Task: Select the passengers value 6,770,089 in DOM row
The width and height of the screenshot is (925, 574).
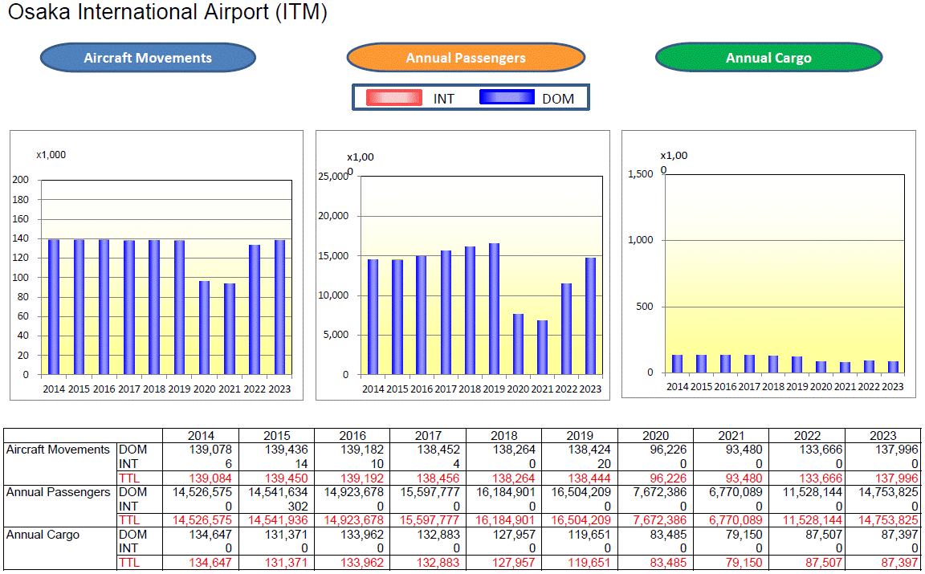Action: (x=736, y=492)
